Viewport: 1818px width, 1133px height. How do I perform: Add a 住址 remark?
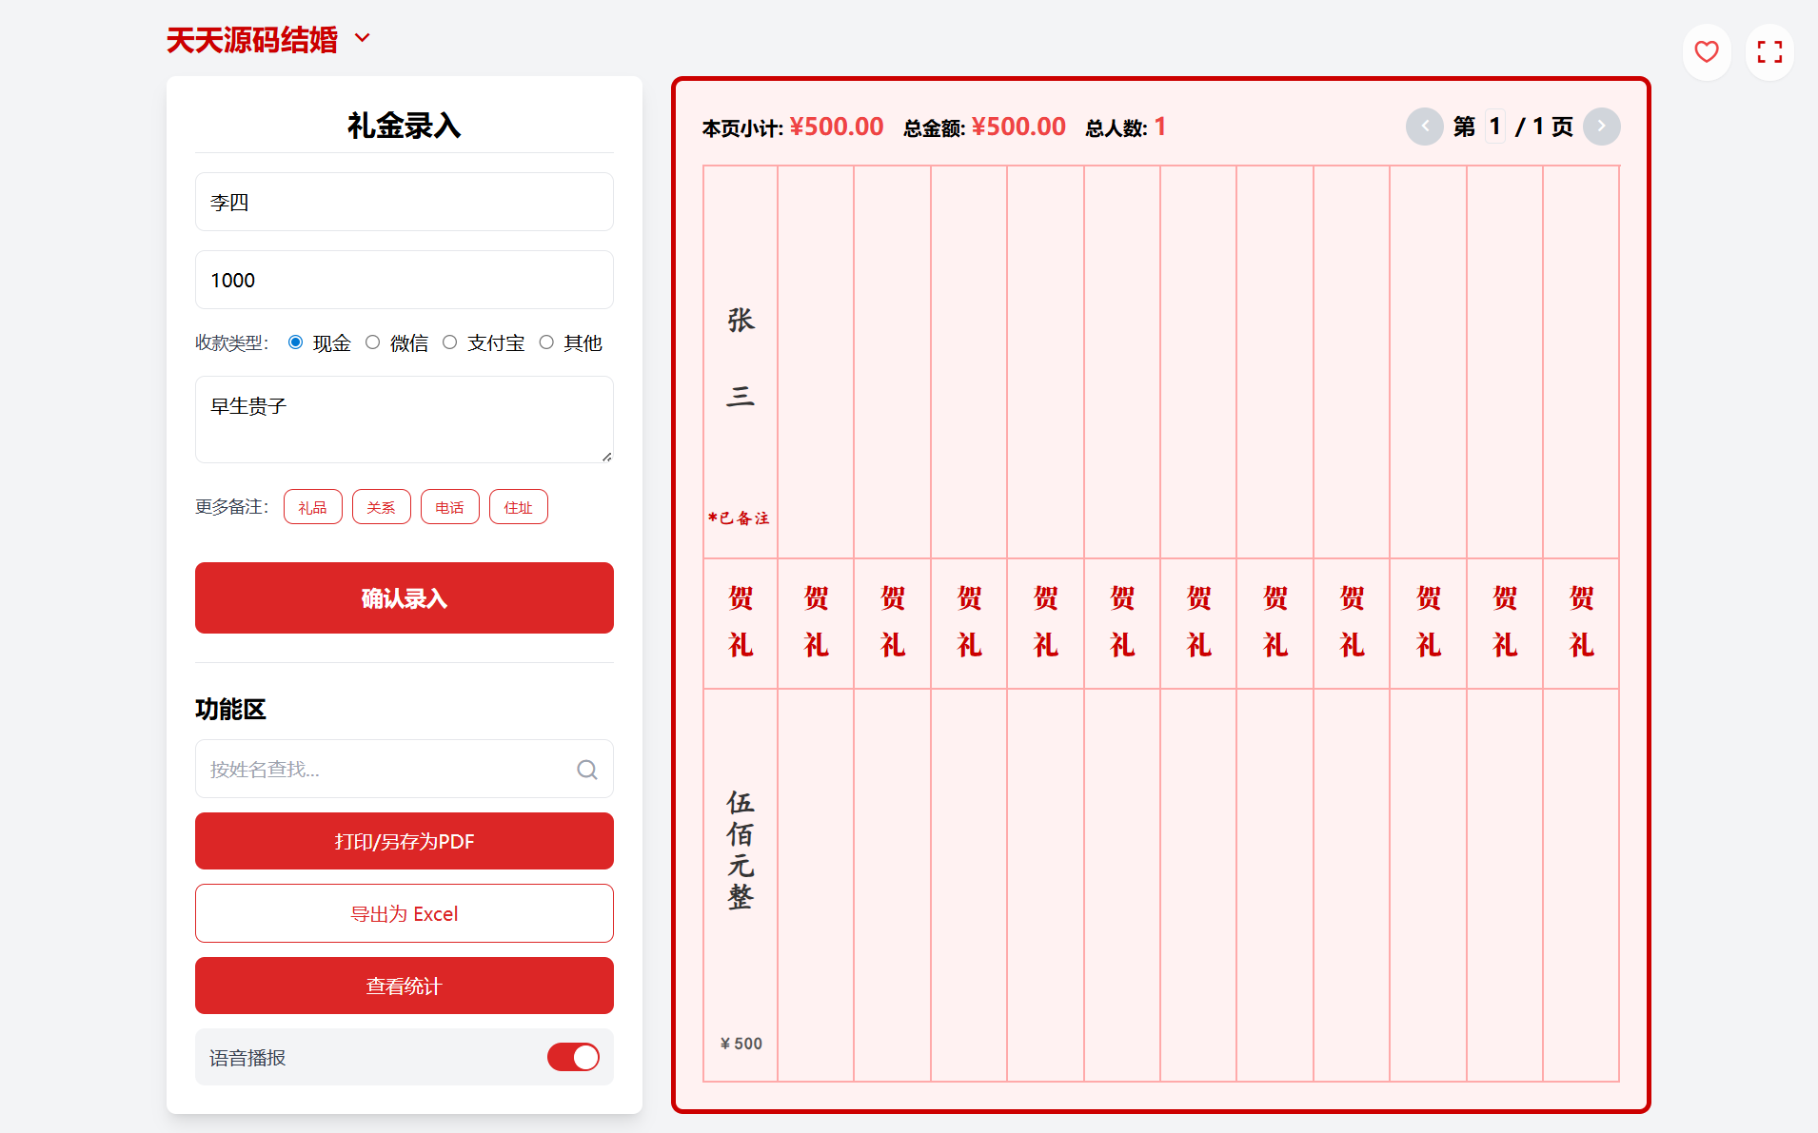pos(518,506)
